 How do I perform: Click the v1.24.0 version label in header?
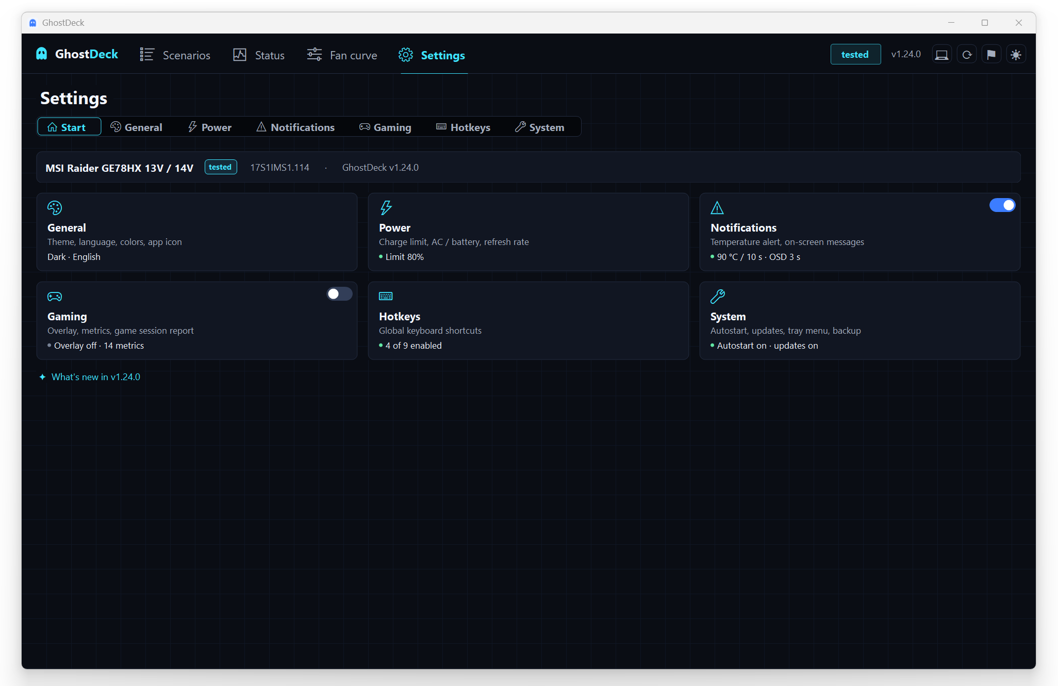click(x=906, y=54)
